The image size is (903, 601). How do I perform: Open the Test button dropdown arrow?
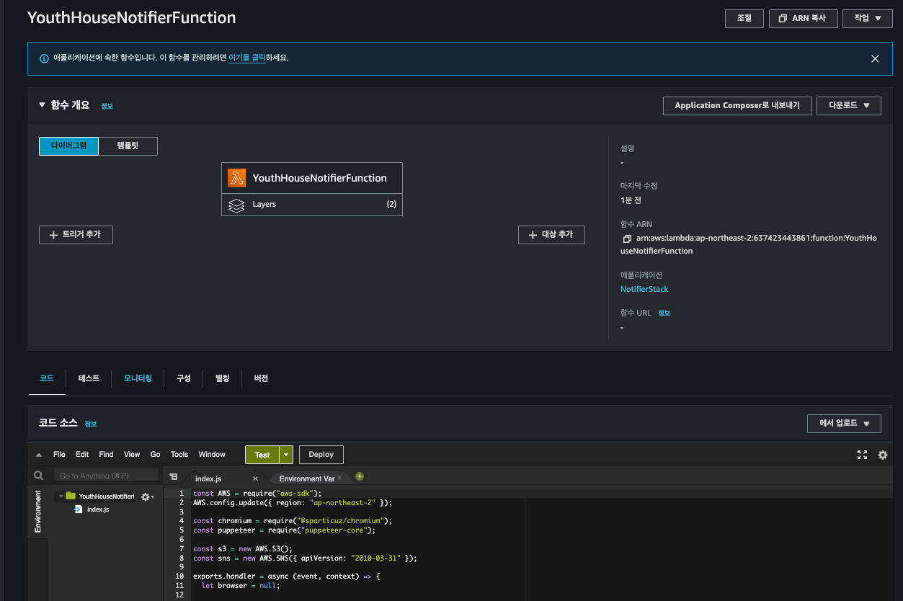tap(287, 455)
